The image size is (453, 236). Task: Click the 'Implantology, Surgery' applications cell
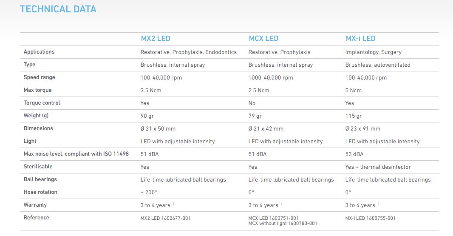coord(373,52)
